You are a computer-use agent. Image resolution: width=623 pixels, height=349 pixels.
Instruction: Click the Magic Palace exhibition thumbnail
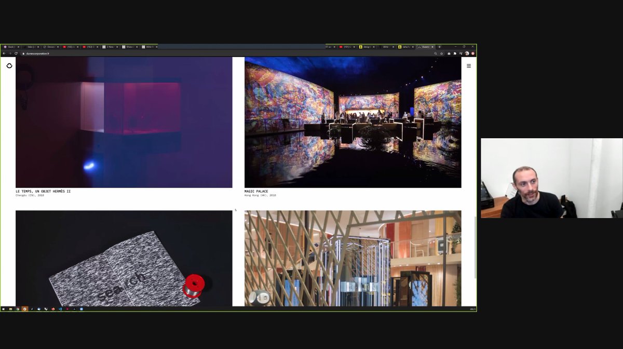coord(353,122)
